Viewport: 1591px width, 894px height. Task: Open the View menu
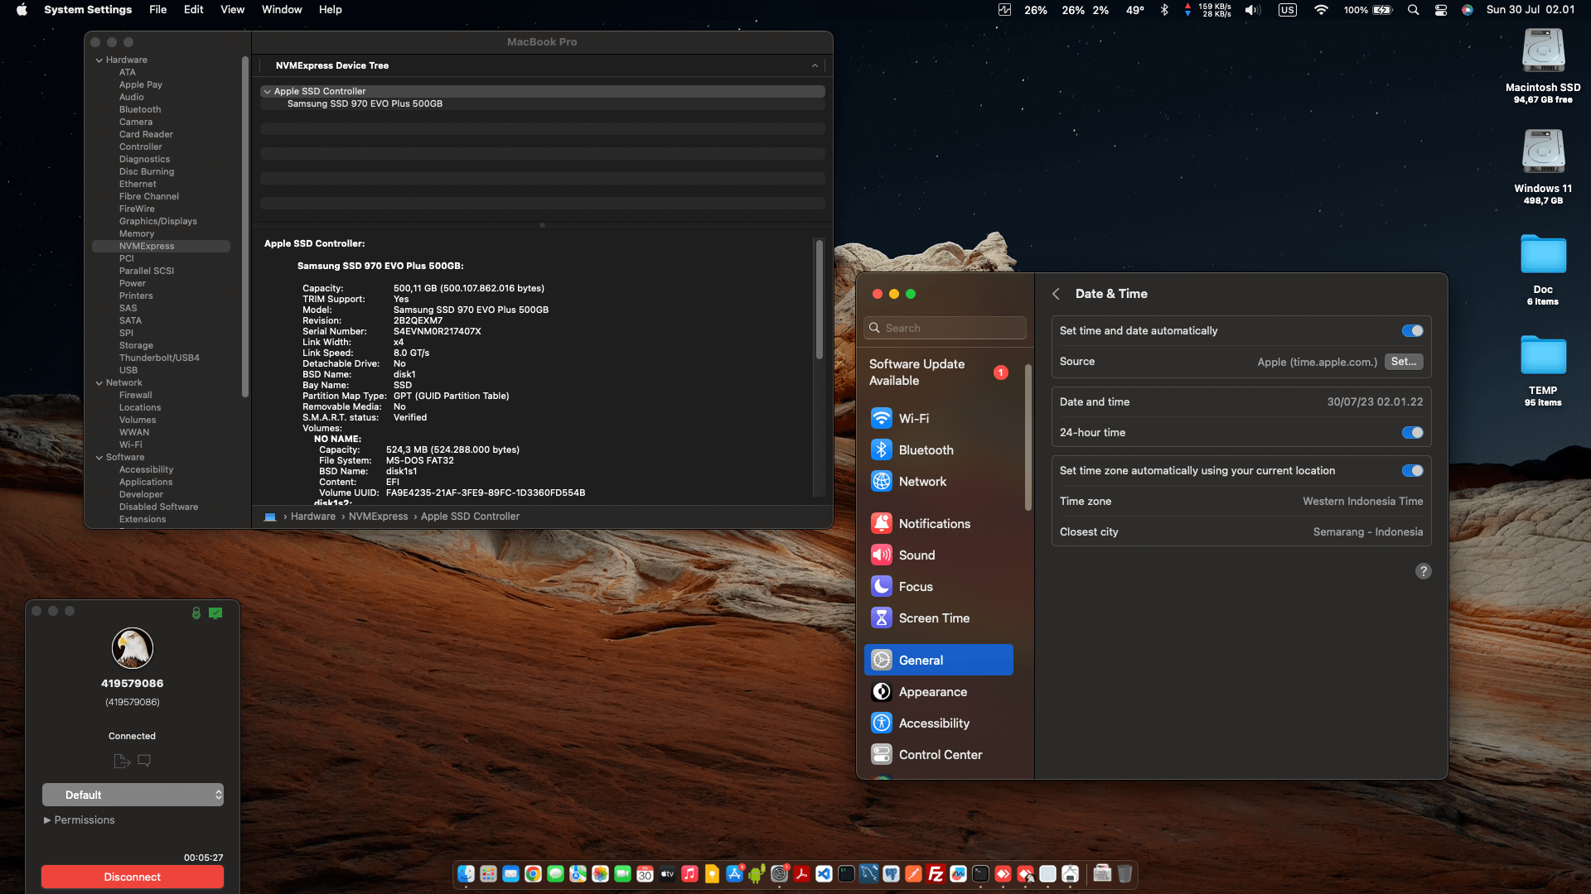[232, 10]
